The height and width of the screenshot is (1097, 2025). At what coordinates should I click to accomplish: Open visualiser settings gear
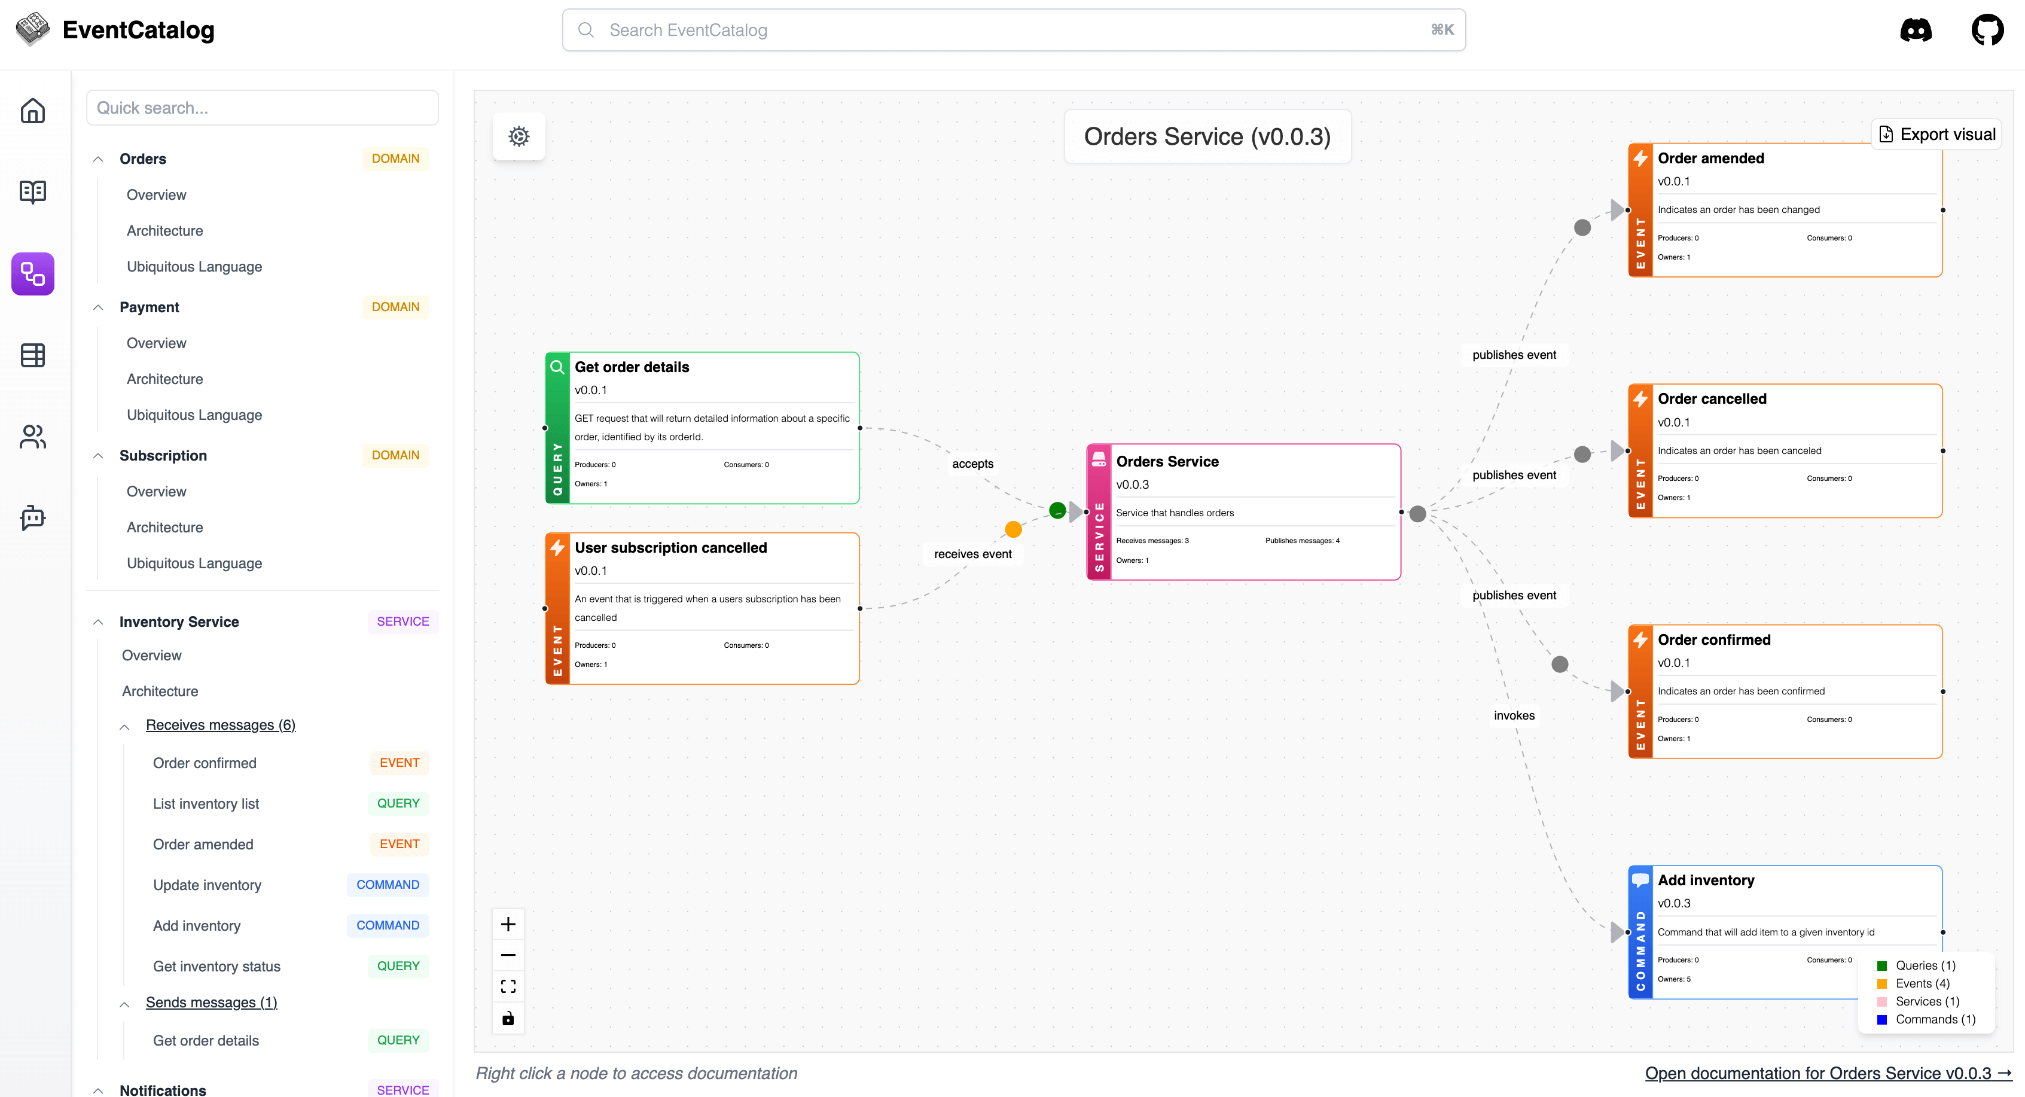[x=519, y=136]
